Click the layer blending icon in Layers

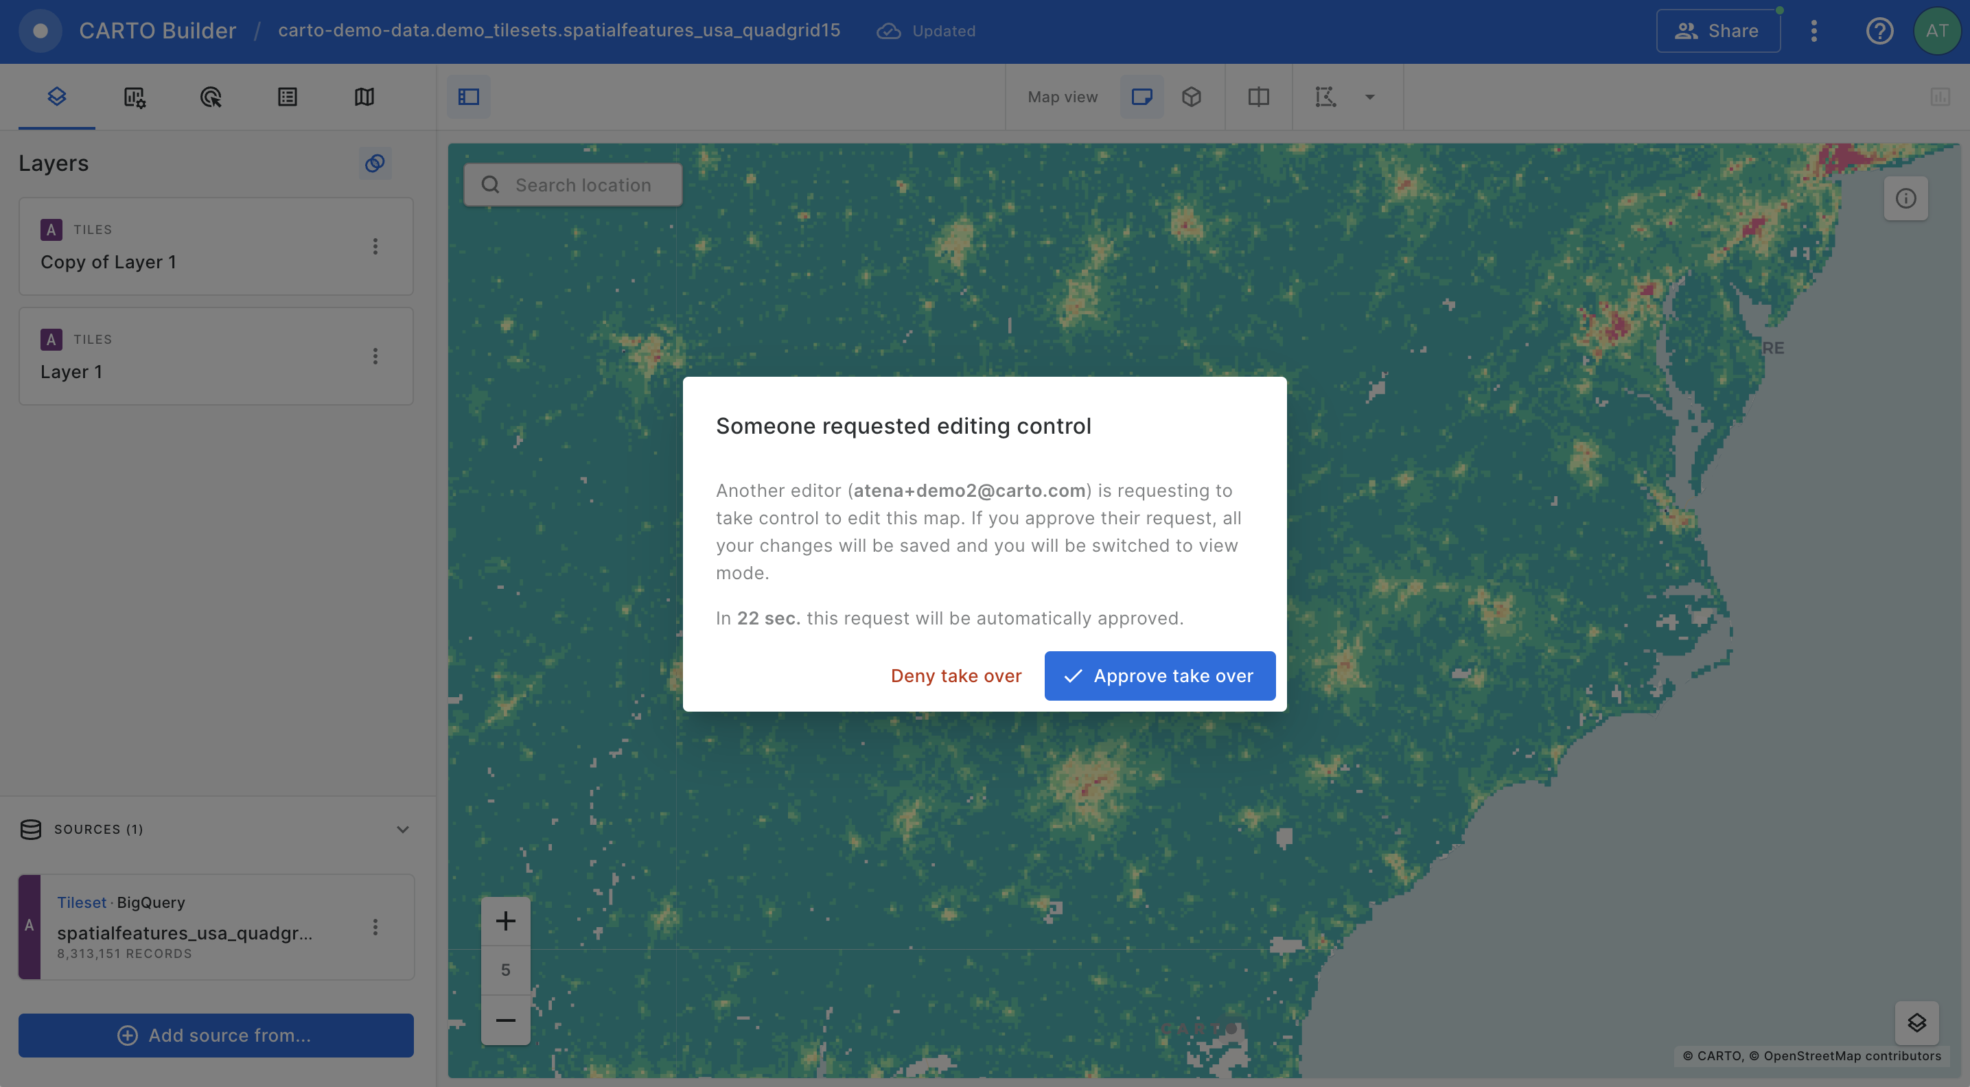[375, 163]
